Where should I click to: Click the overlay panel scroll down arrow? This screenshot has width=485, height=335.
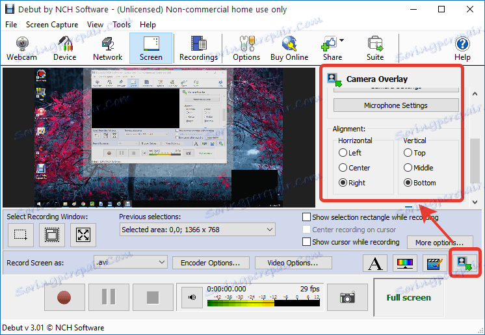[475, 202]
